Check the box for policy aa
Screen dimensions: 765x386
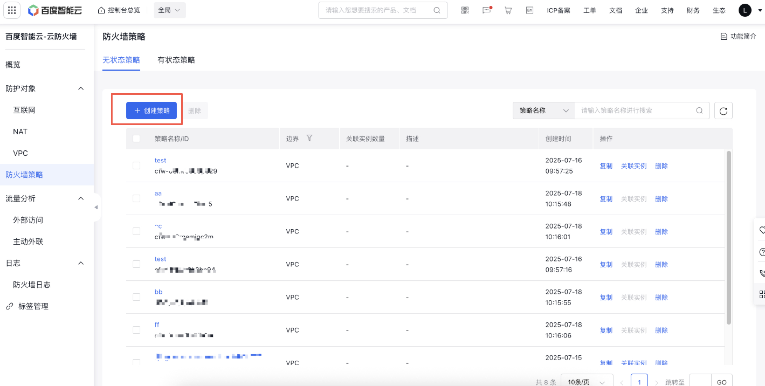[x=136, y=198]
